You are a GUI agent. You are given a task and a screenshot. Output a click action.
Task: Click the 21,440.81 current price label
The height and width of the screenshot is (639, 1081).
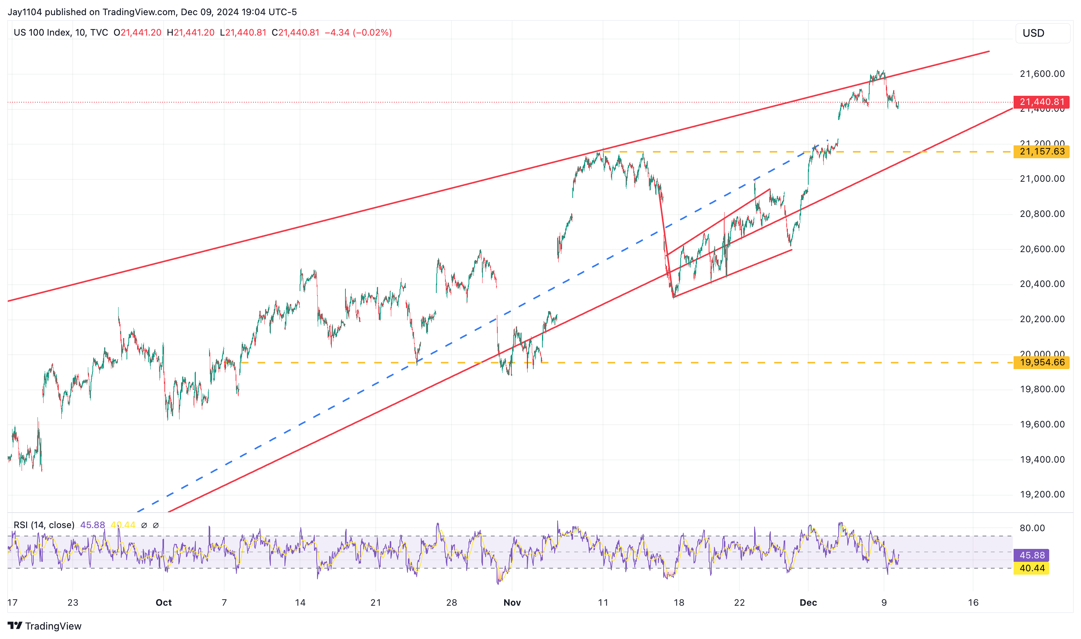click(x=1041, y=102)
